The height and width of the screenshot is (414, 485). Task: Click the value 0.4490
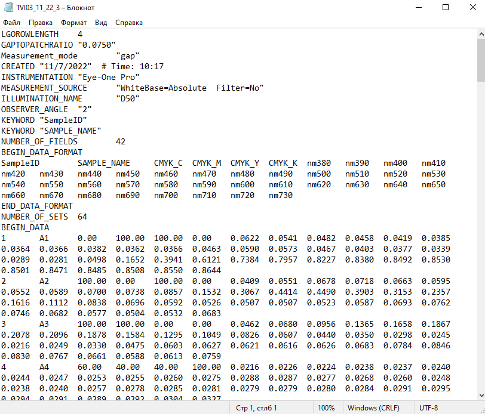tap(321, 292)
